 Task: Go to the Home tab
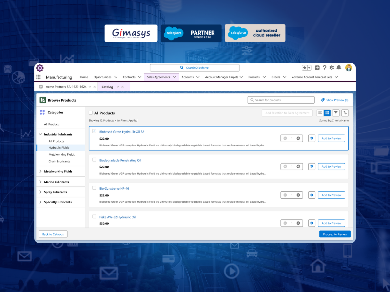(84, 77)
